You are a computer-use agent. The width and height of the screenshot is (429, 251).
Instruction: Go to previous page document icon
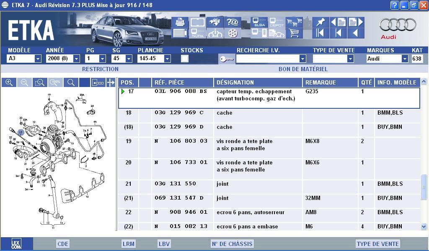point(338,22)
